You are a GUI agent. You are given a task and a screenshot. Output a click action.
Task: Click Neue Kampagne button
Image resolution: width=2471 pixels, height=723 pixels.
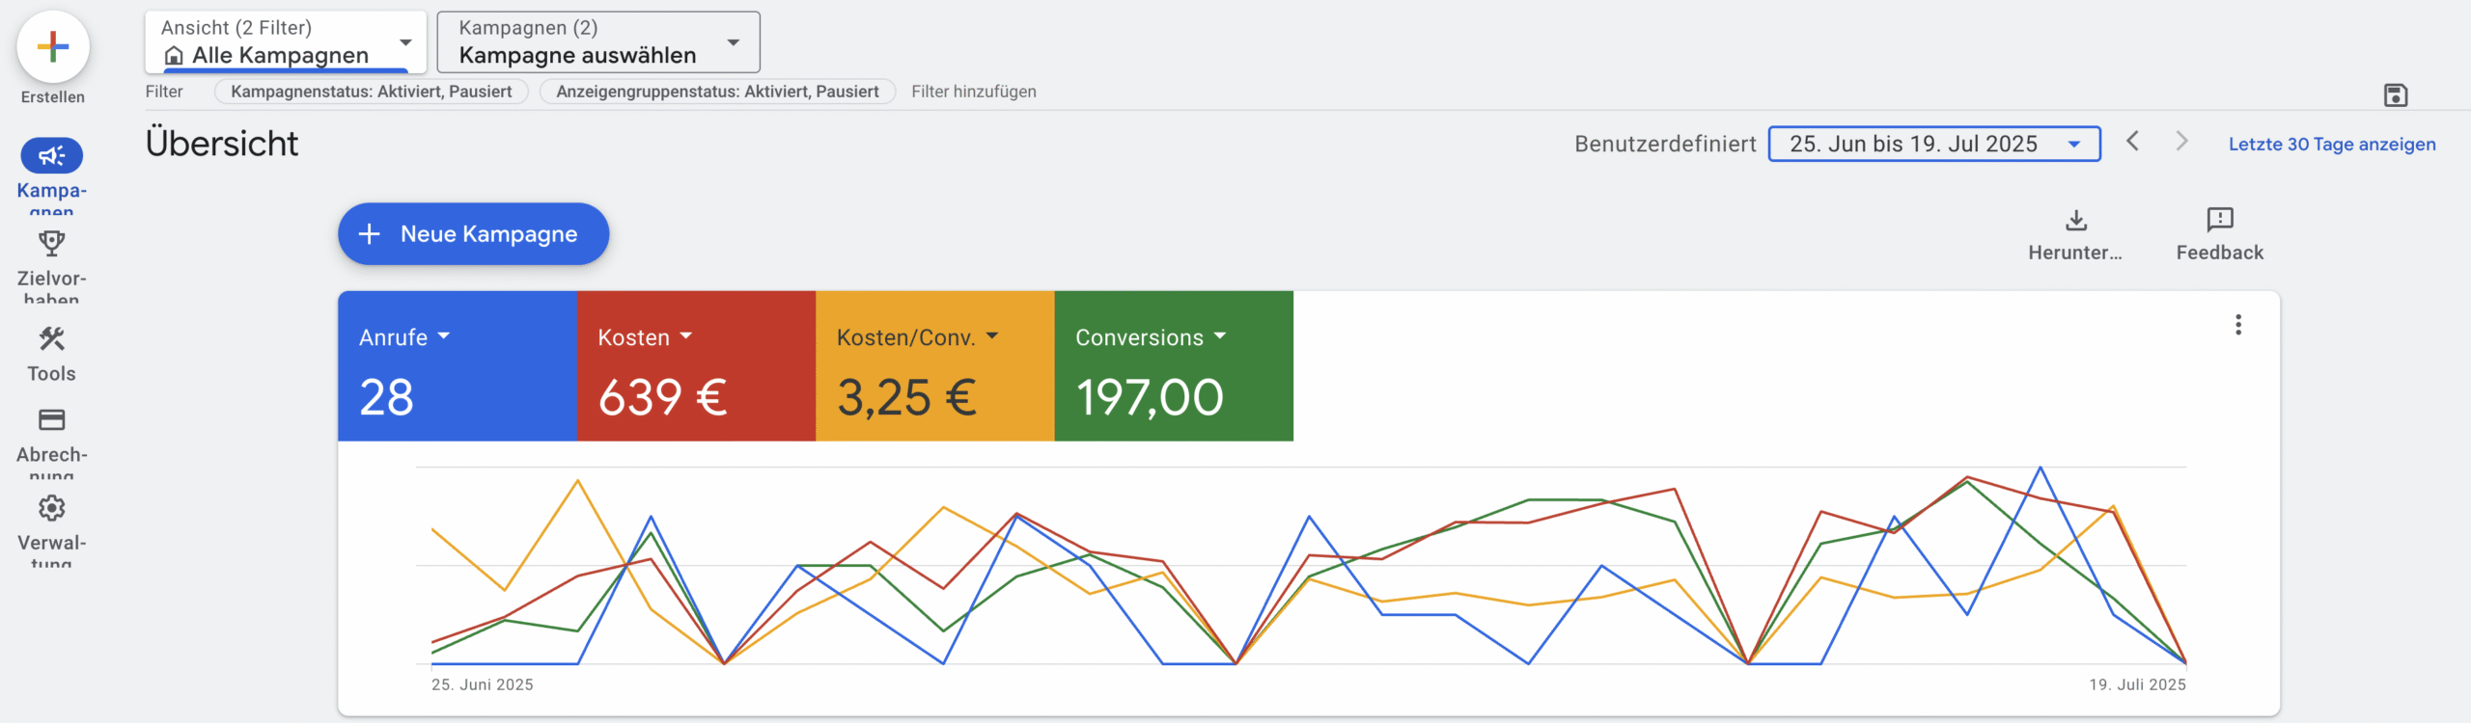(473, 234)
